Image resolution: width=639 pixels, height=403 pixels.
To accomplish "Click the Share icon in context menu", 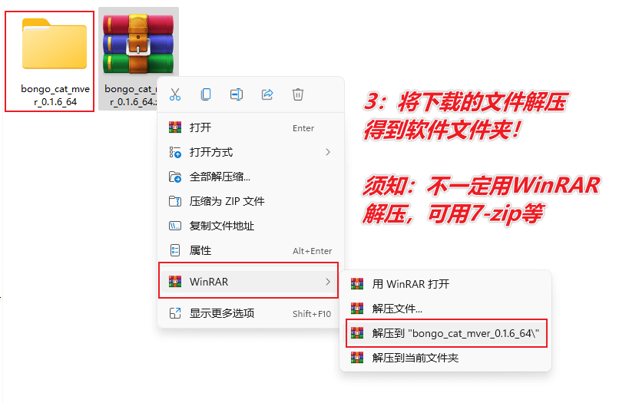I will coord(267,94).
